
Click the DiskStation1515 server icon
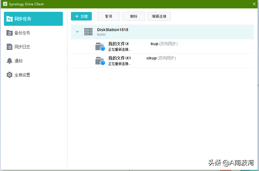[88, 31]
